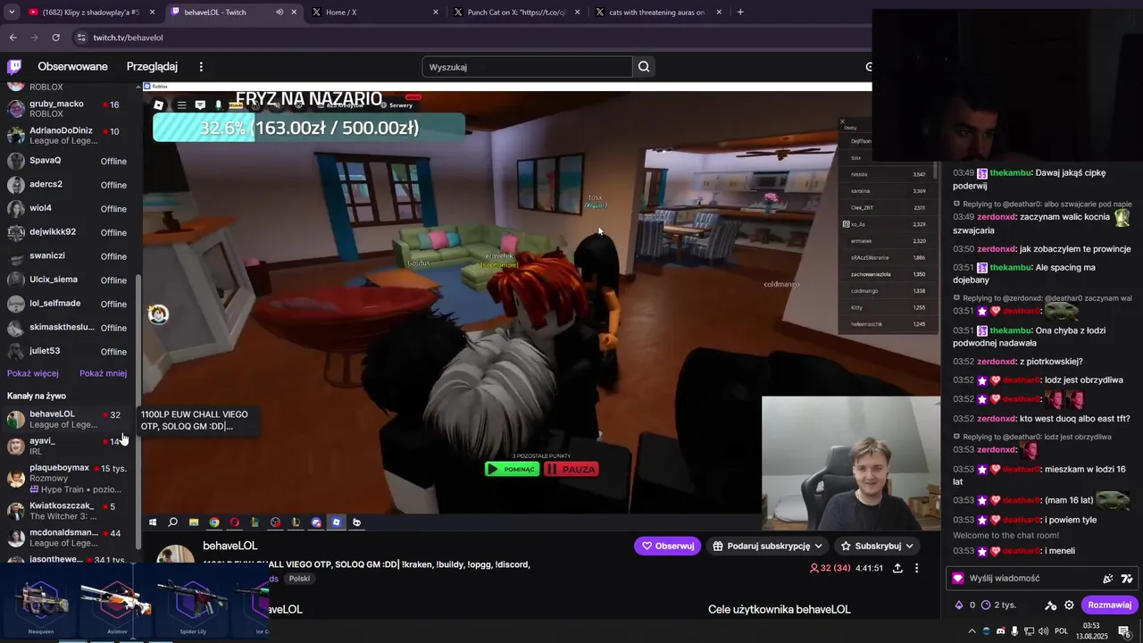Click the purple bits gem icon in chat input
Screen dimensions: 1143x643
click(958, 578)
